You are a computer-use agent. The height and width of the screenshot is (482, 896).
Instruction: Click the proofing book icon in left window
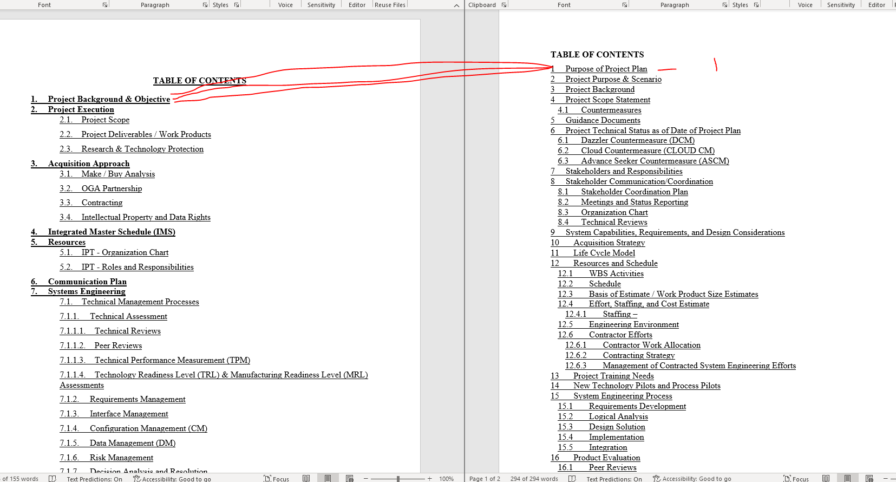pyautogui.click(x=53, y=478)
